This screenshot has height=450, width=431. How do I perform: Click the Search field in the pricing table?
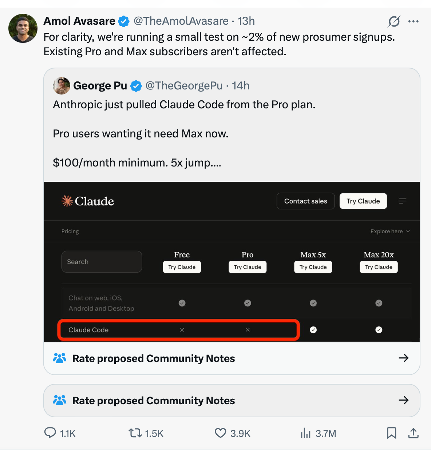102,261
